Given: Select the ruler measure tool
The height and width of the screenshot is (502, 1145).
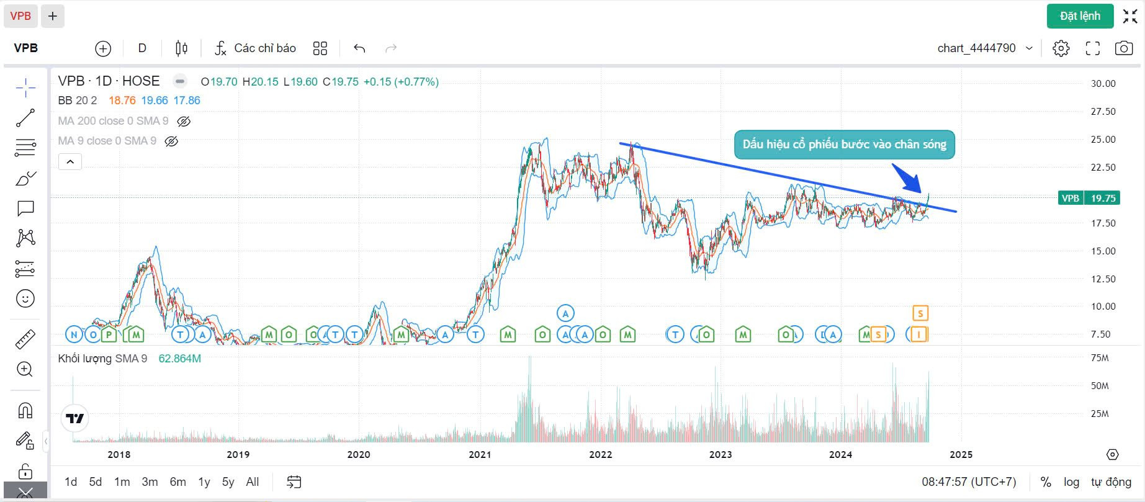Looking at the screenshot, I should (25, 339).
